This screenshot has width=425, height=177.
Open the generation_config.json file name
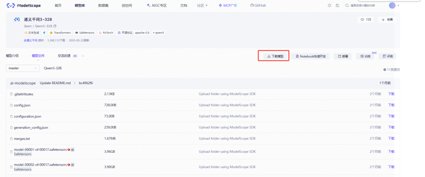31,127
